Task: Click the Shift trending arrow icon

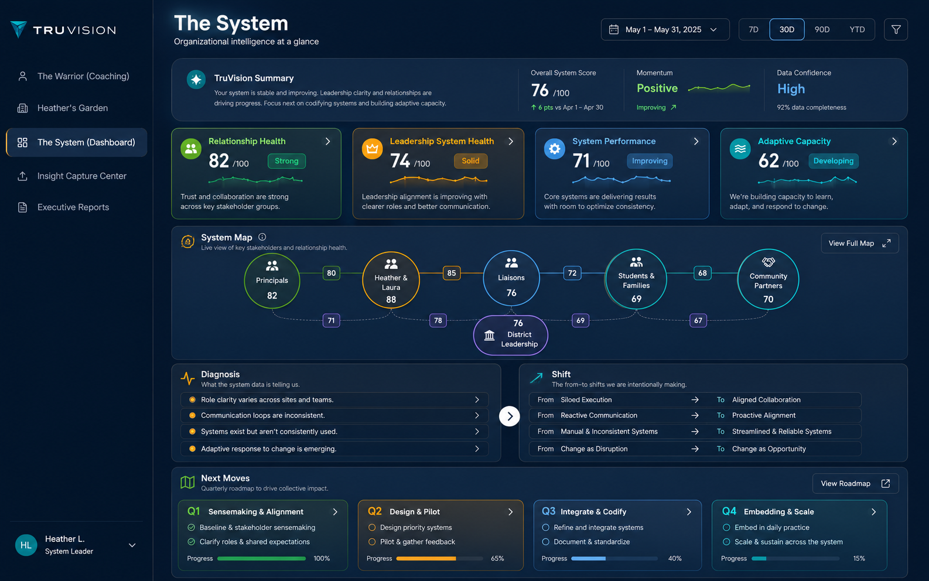Action: (x=536, y=378)
